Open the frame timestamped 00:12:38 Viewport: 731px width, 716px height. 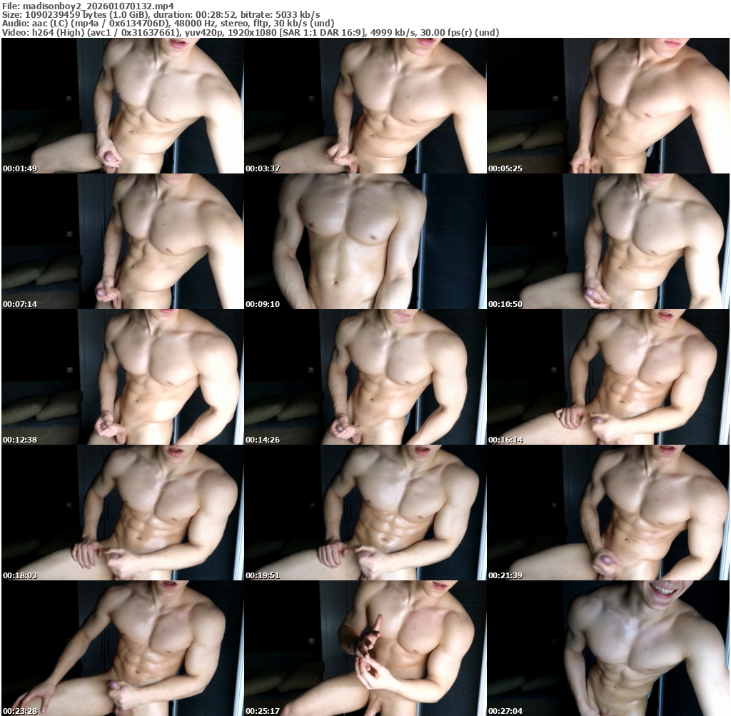(x=122, y=377)
